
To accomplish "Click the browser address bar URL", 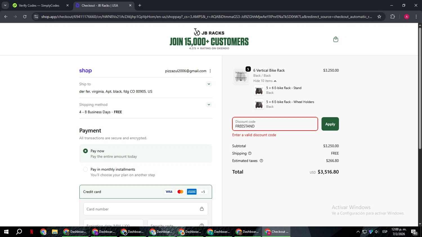I will coord(206,17).
